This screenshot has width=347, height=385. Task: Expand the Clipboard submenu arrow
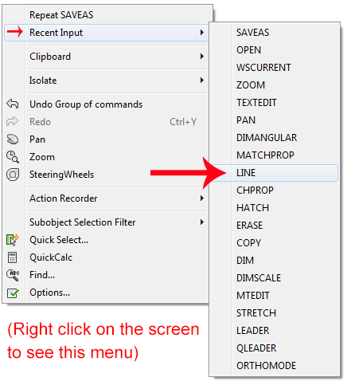tap(202, 57)
